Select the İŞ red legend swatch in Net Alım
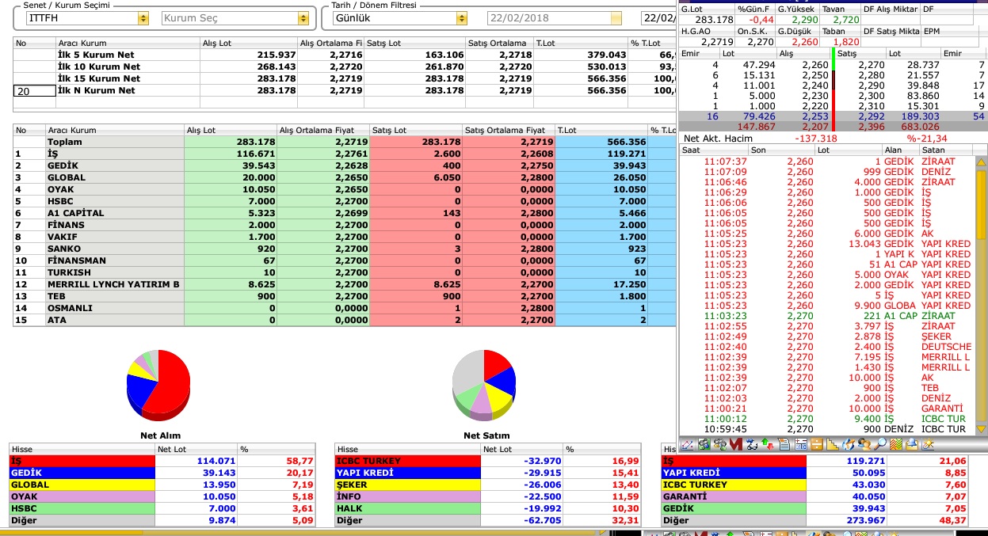This screenshot has height=536, width=988. point(82,461)
